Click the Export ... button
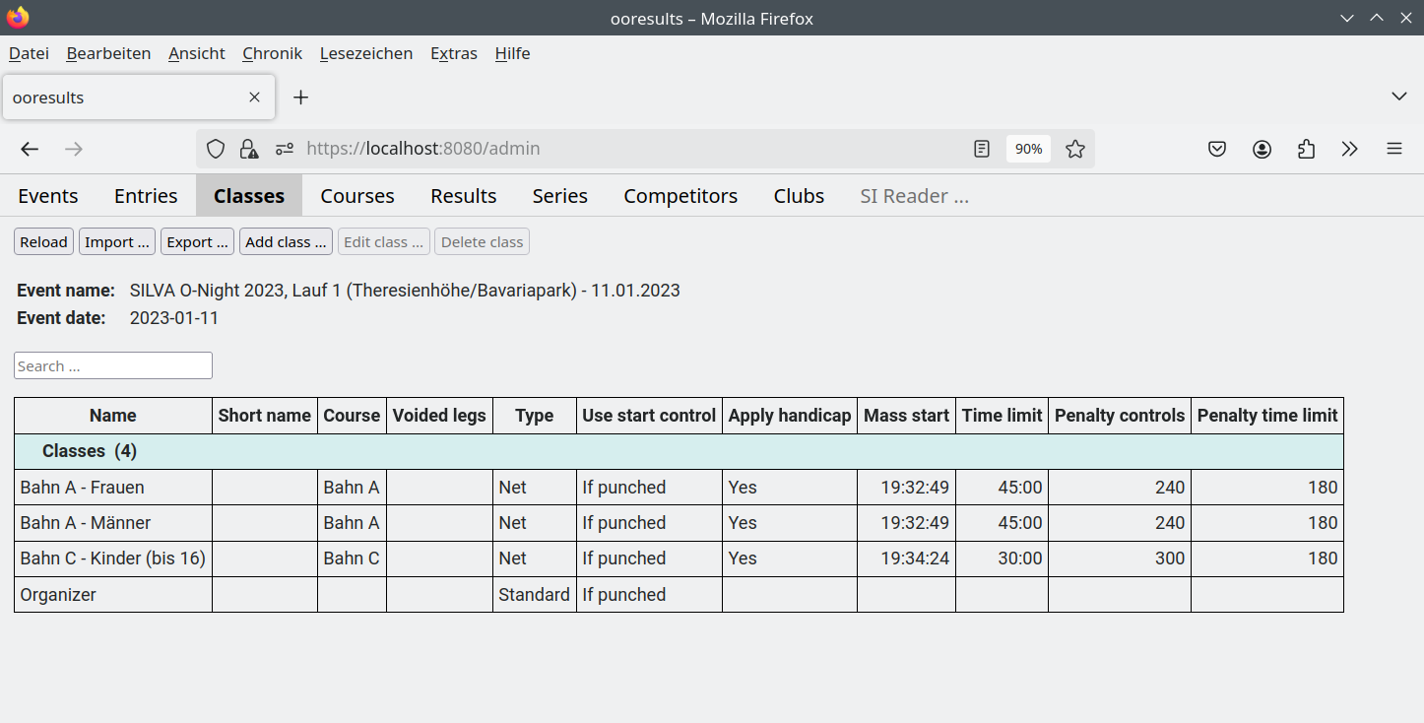This screenshot has width=1424, height=723. pos(197,242)
